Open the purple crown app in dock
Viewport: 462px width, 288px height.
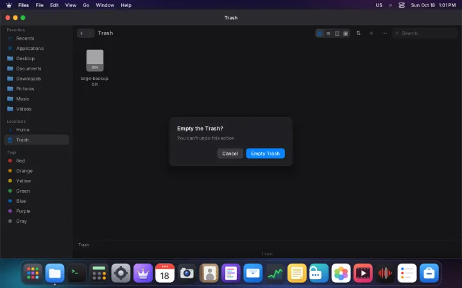143,273
